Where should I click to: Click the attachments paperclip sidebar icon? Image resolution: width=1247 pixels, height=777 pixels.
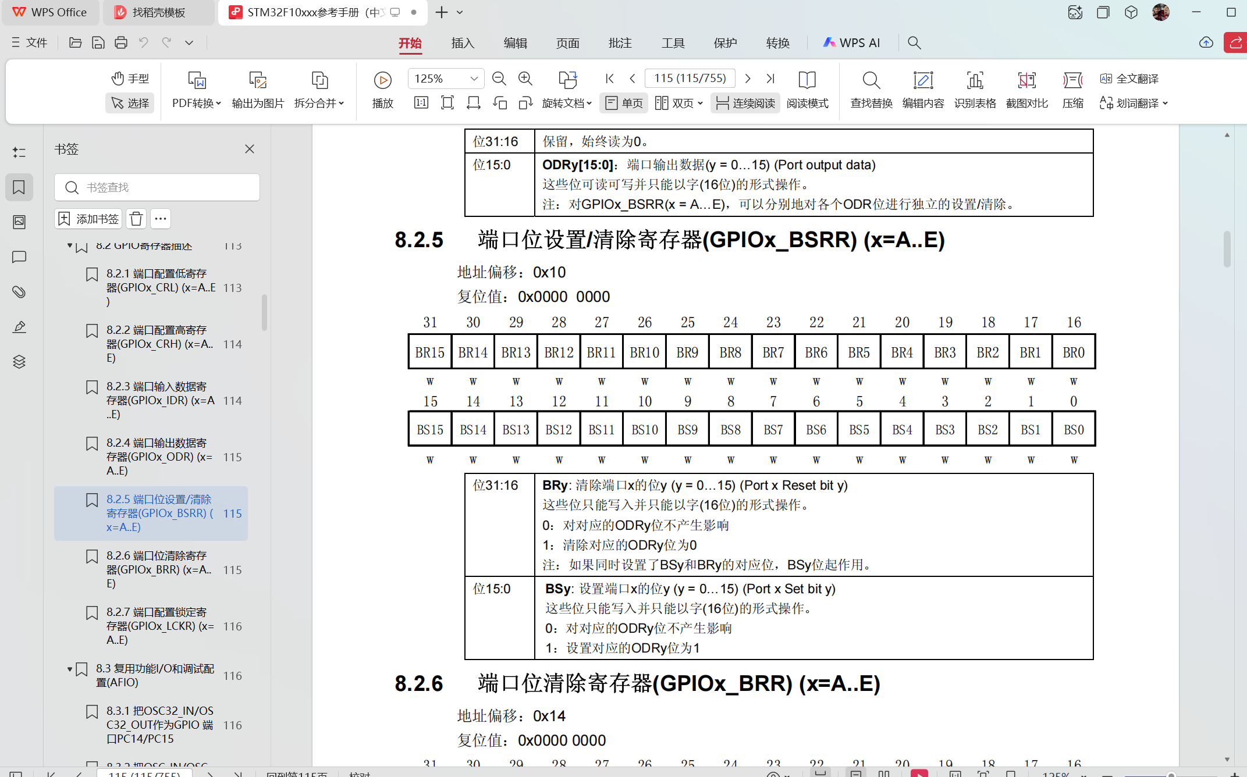[19, 292]
